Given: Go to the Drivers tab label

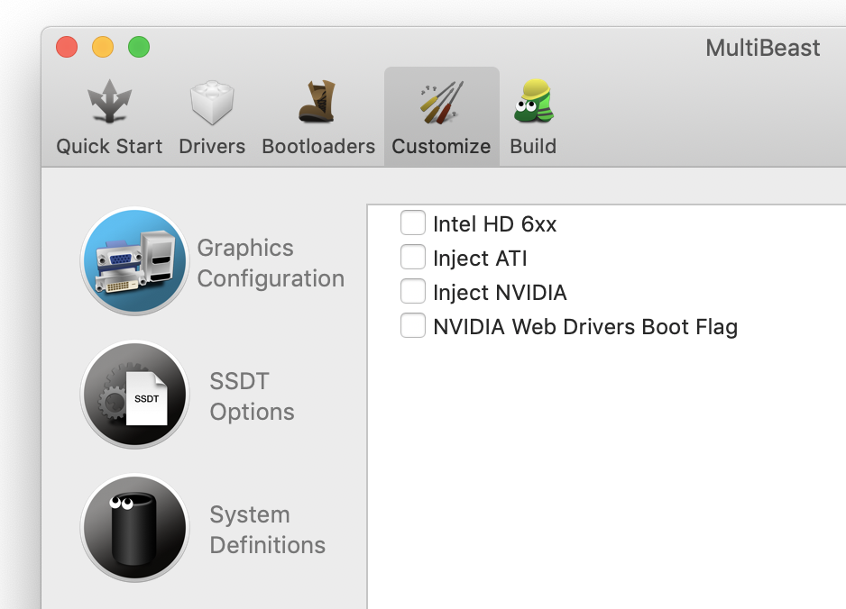Looking at the screenshot, I should tap(211, 146).
